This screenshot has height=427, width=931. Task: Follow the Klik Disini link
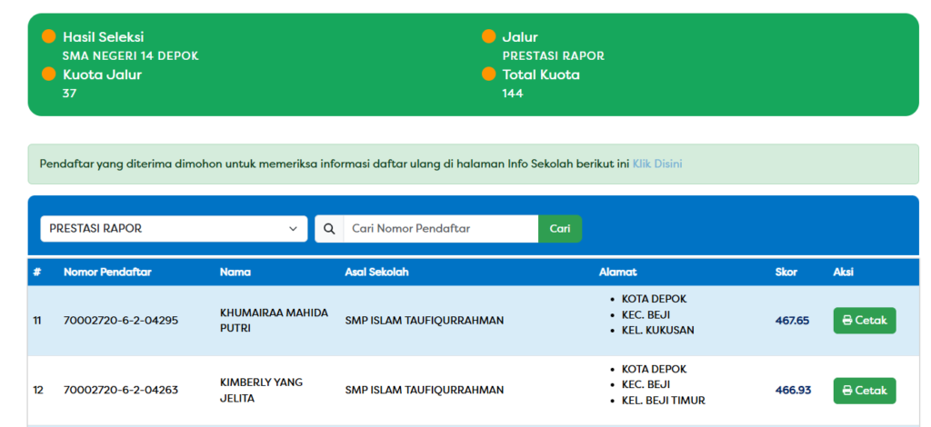pos(656,164)
